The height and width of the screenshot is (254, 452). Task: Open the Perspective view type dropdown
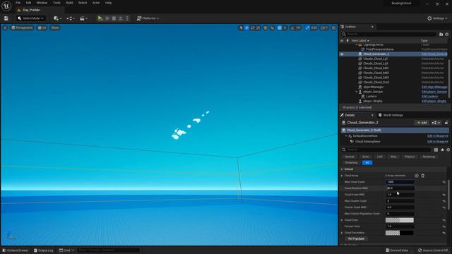coord(22,28)
